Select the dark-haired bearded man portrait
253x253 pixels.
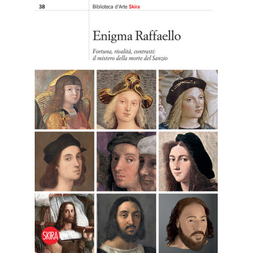127,223
